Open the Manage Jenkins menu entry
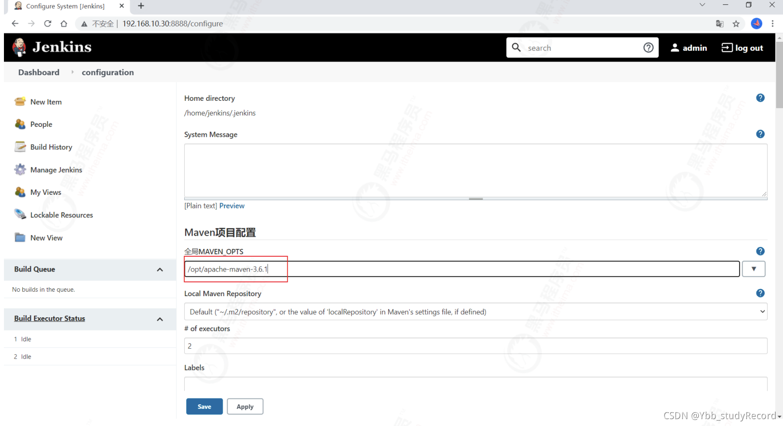 coord(56,170)
